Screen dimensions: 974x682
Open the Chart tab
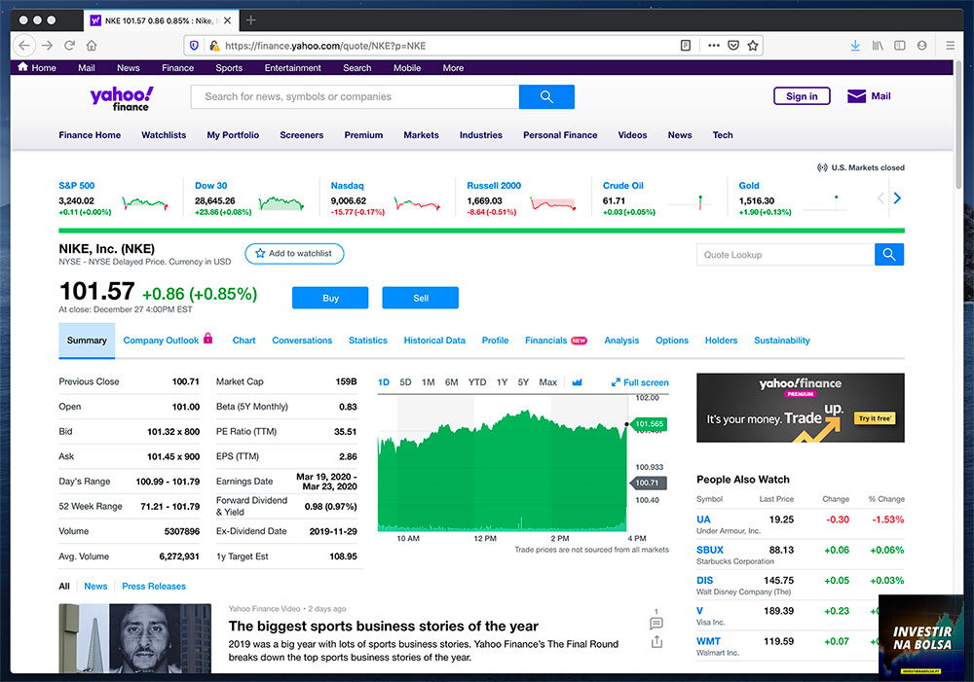(x=244, y=341)
